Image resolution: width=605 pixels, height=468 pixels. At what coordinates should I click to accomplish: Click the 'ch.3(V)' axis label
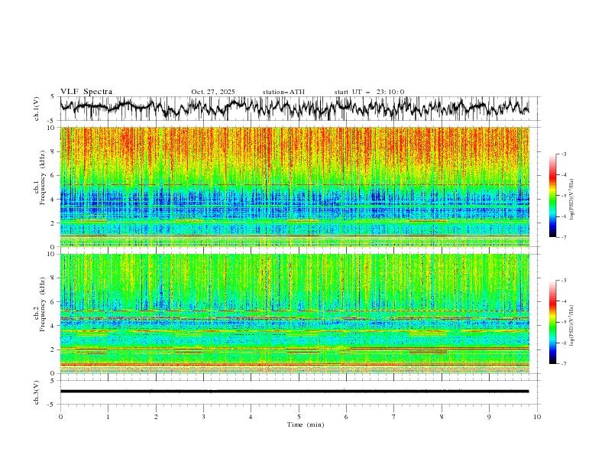tap(37, 392)
